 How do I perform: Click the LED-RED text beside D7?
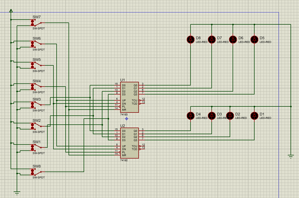point(223,42)
